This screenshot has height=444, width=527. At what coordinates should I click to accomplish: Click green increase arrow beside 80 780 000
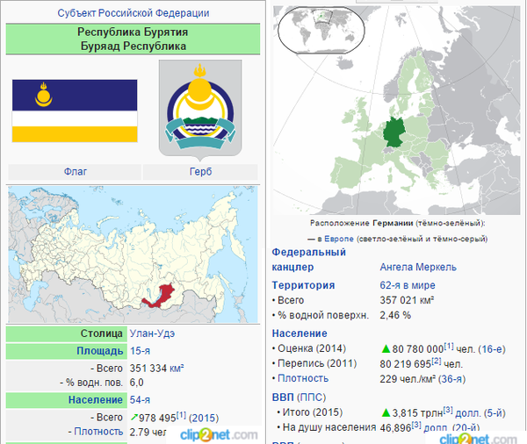pyautogui.click(x=385, y=349)
